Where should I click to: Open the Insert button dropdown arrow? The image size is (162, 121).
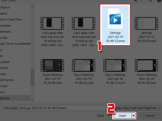(133, 116)
